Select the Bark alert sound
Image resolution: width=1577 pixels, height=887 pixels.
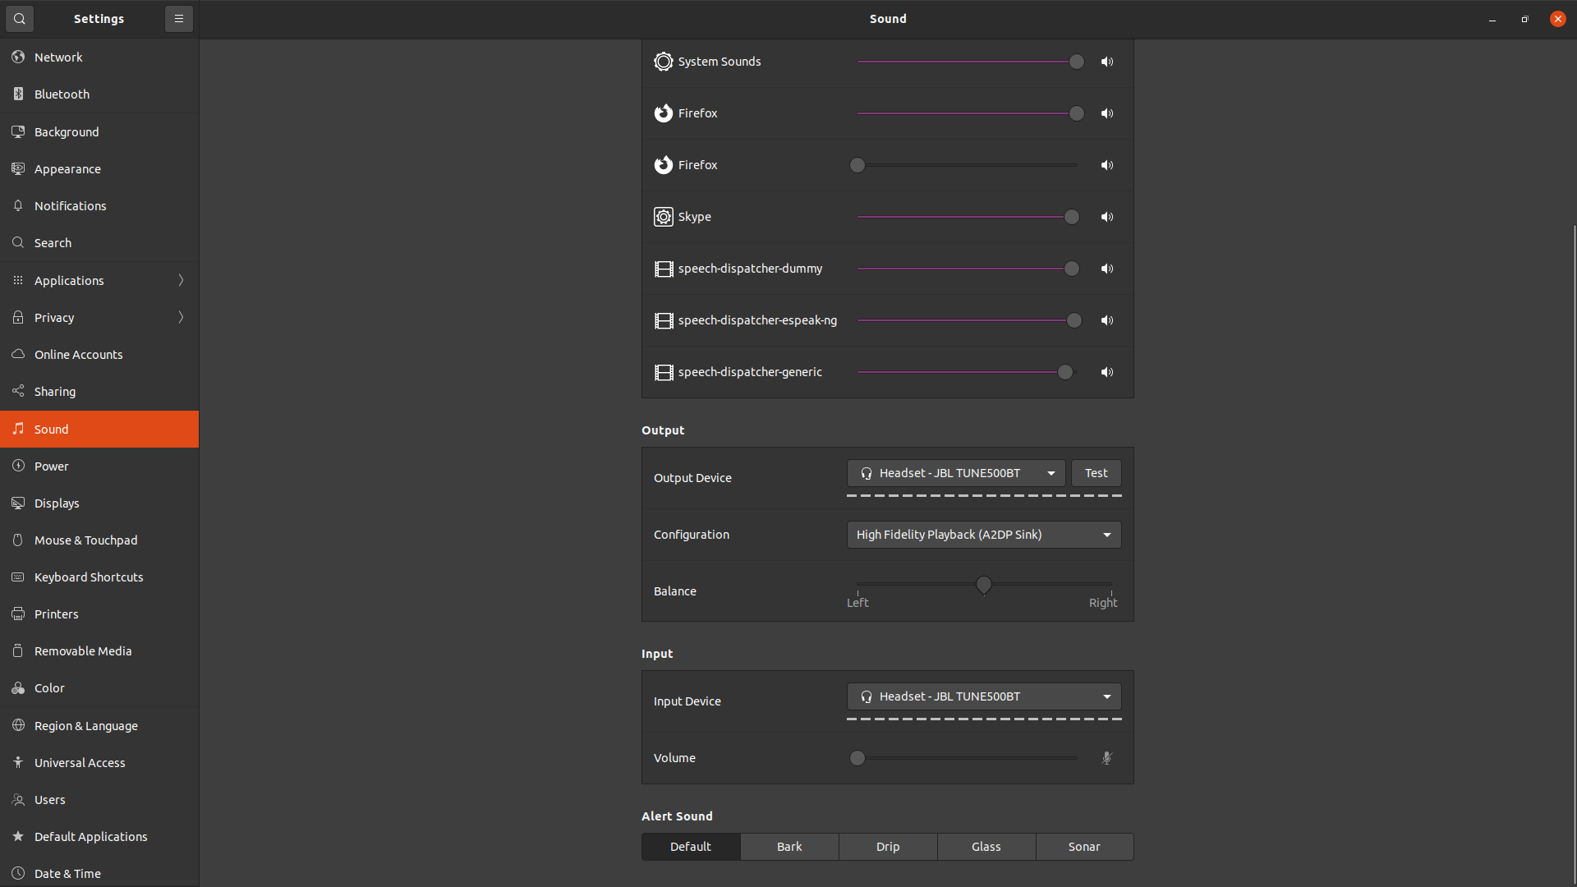click(x=789, y=847)
